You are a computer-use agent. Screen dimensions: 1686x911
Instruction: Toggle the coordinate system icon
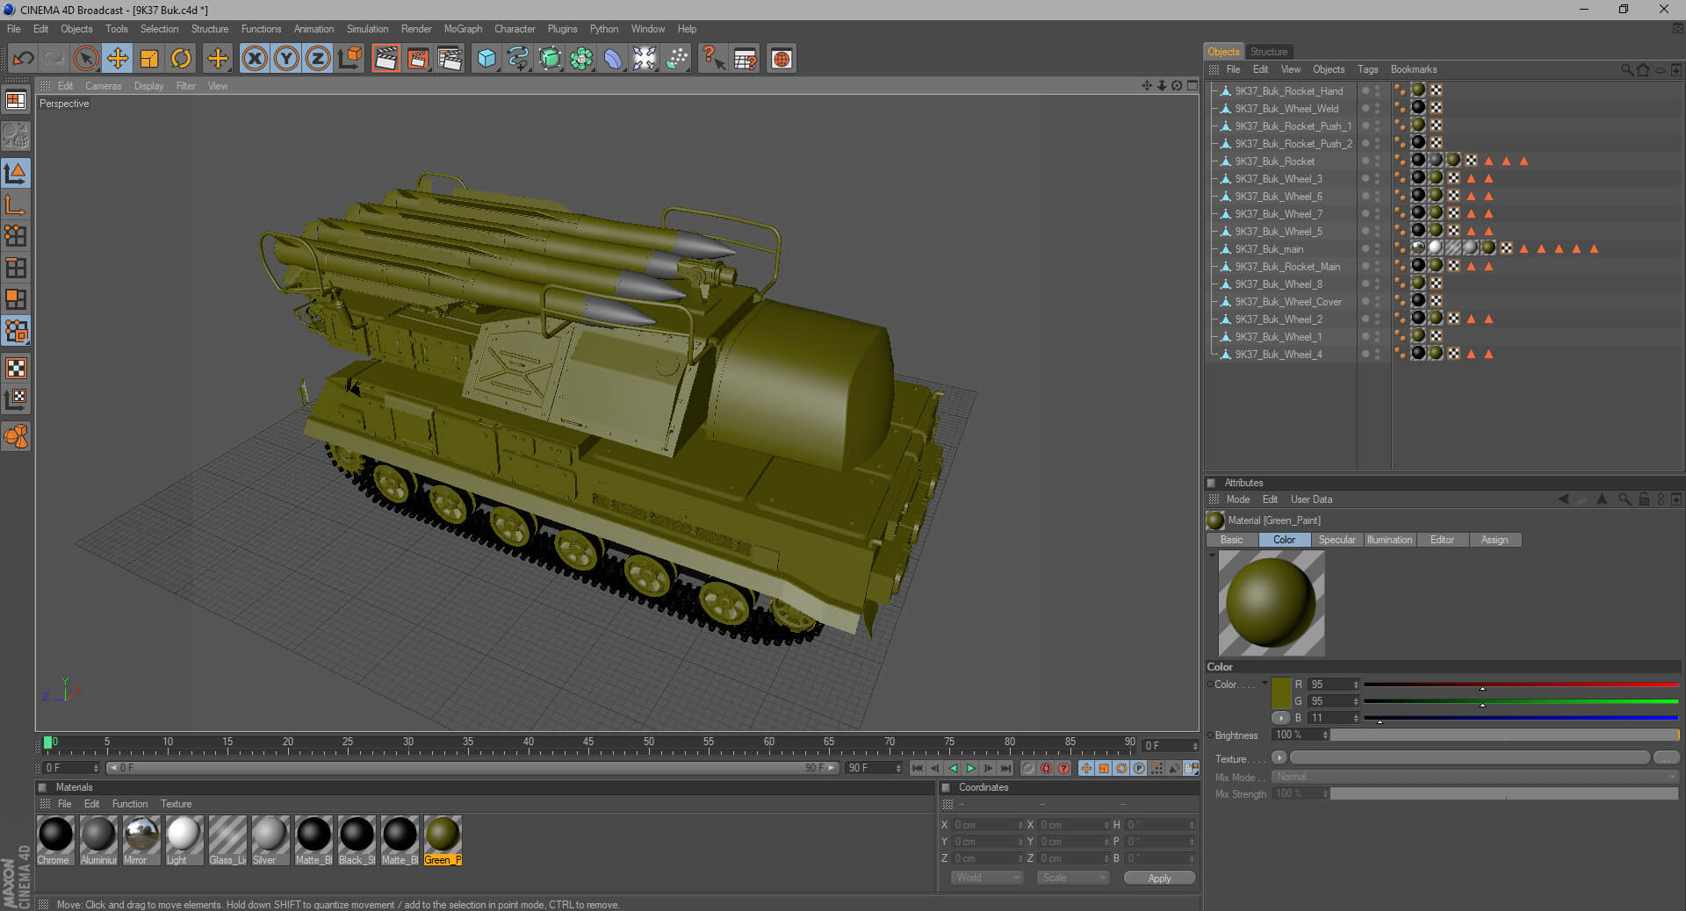click(349, 59)
